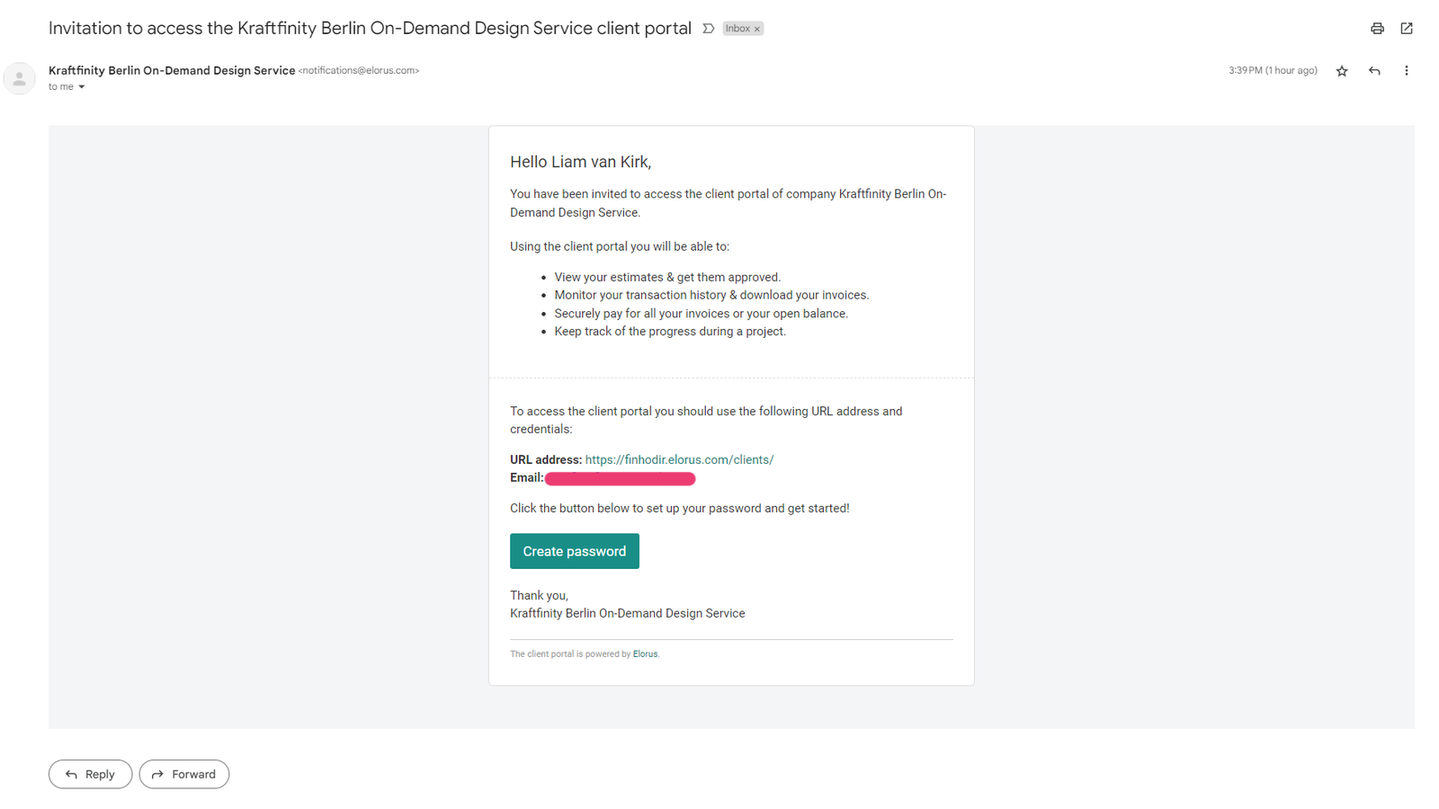This screenshot has width=1439, height=809.
Task: Click the sender name Kraftfinity Berlin On-Demand Design Service
Action: (x=172, y=70)
